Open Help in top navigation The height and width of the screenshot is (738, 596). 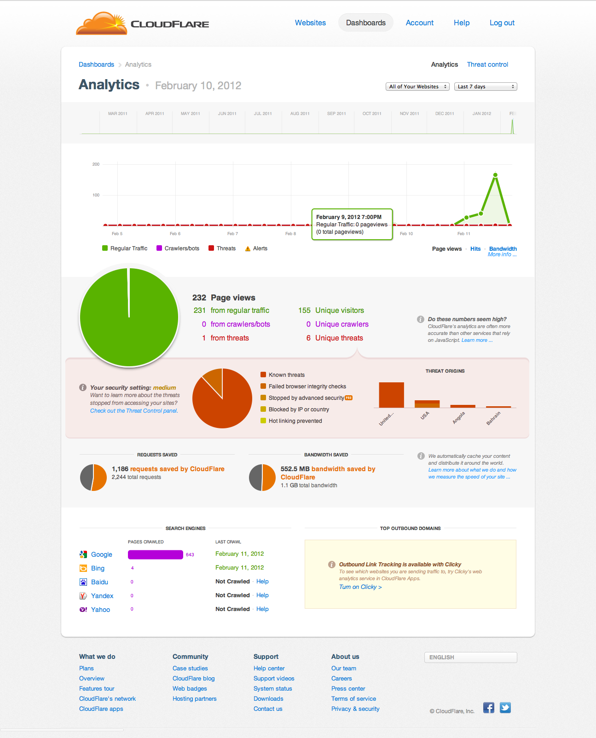462,23
